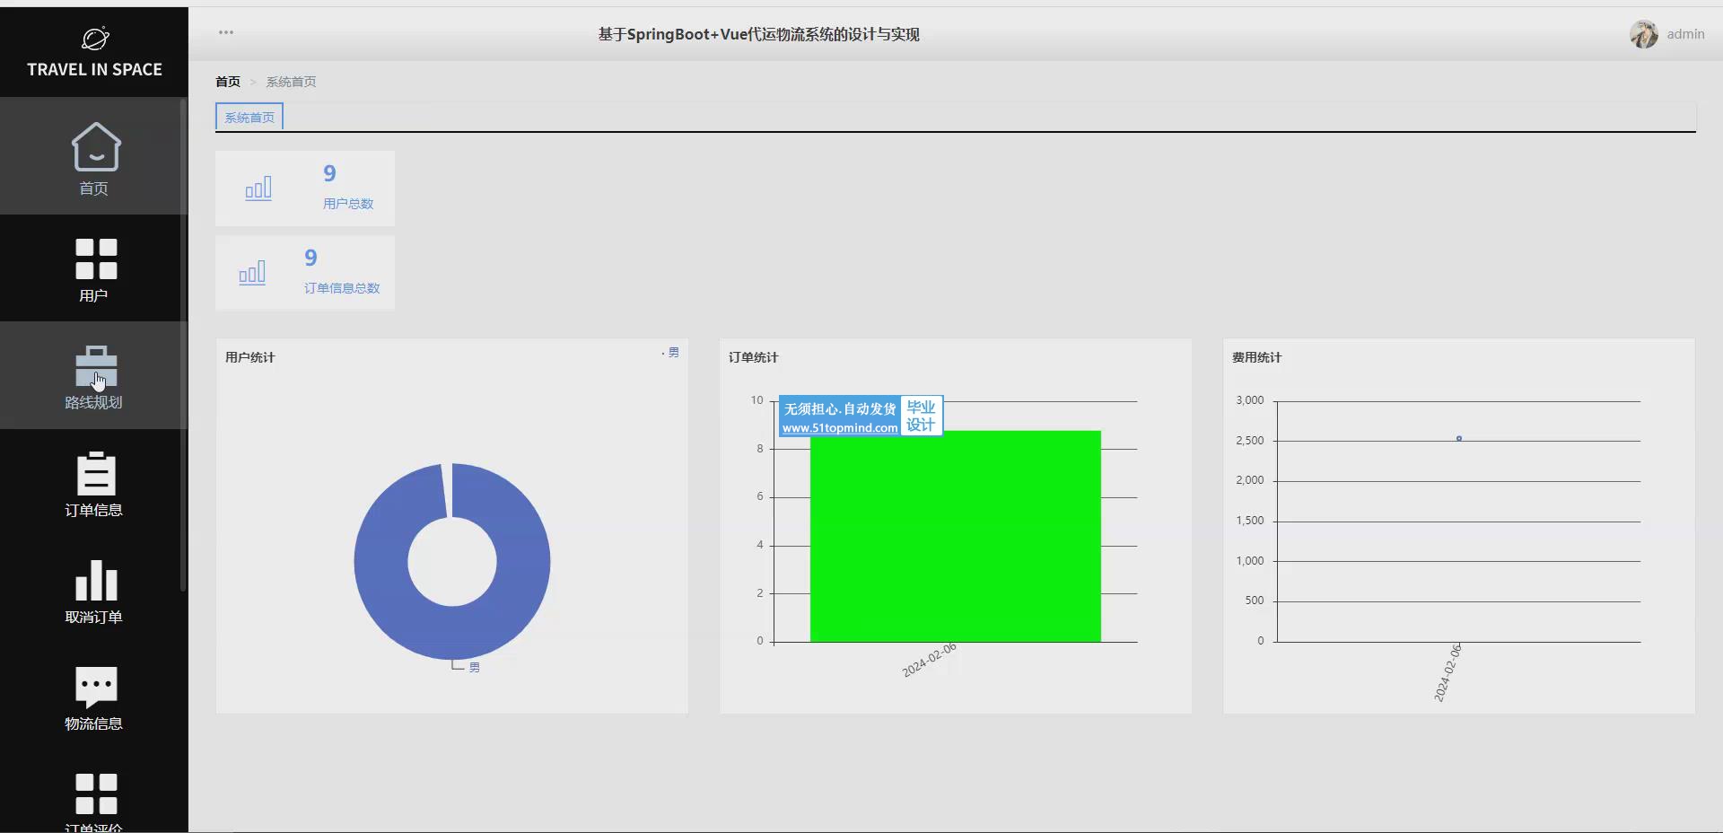
Task: Click the 系统首页 breadcrumb text
Action: click(291, 82)
